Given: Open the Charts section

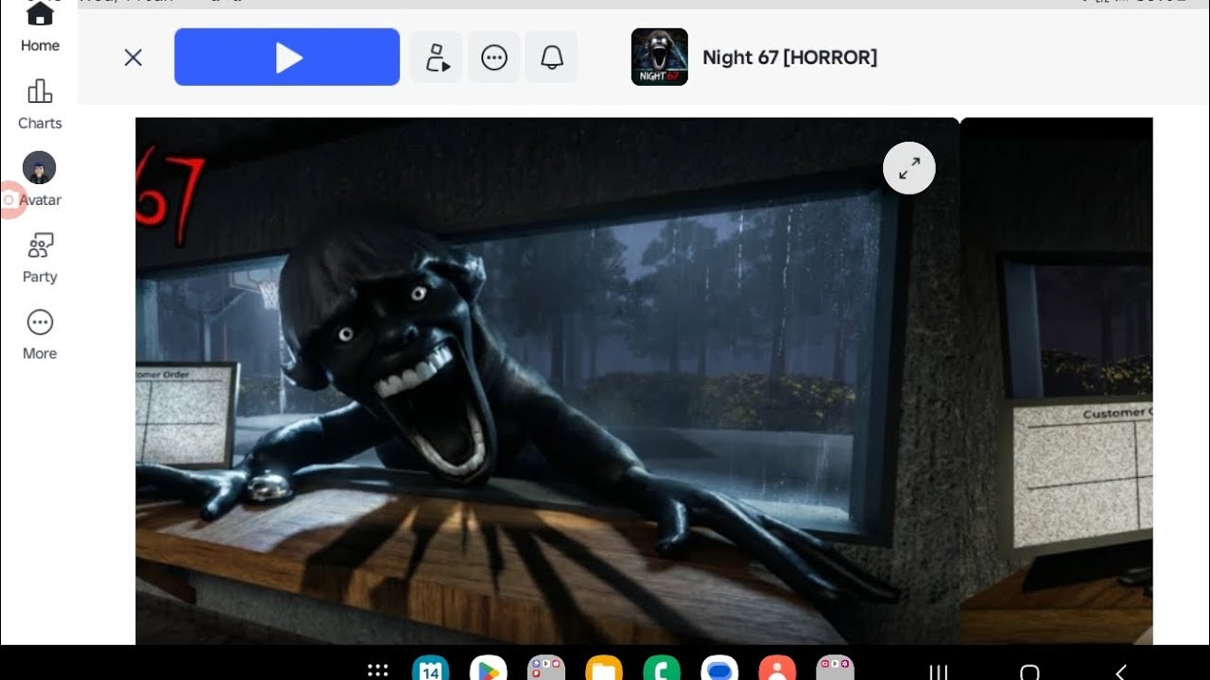Looking at the screenshot, I should click(x=40, y=105).
